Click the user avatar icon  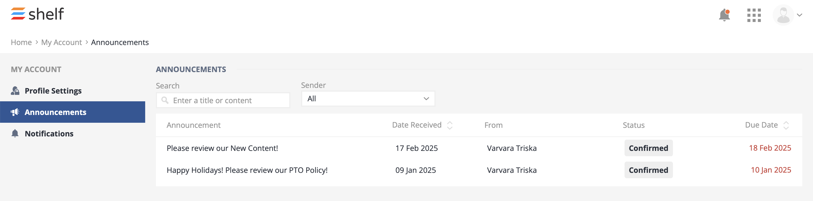pyautogui.click(x=783, y=15)
